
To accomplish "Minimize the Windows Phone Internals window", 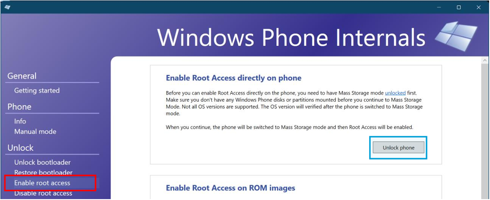I will click(x=438, y=7).
